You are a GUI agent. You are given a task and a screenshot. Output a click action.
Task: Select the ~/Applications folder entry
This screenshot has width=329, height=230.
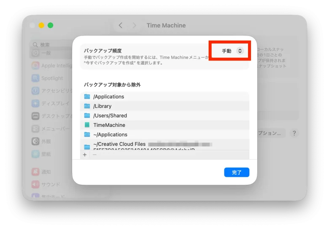pos(110,134)
